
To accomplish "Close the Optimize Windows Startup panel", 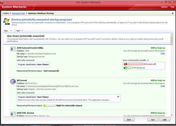I will pos(173,13).
